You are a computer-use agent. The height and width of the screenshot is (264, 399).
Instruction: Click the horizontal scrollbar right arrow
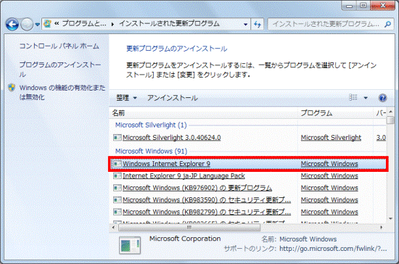(x=381, y=228)
